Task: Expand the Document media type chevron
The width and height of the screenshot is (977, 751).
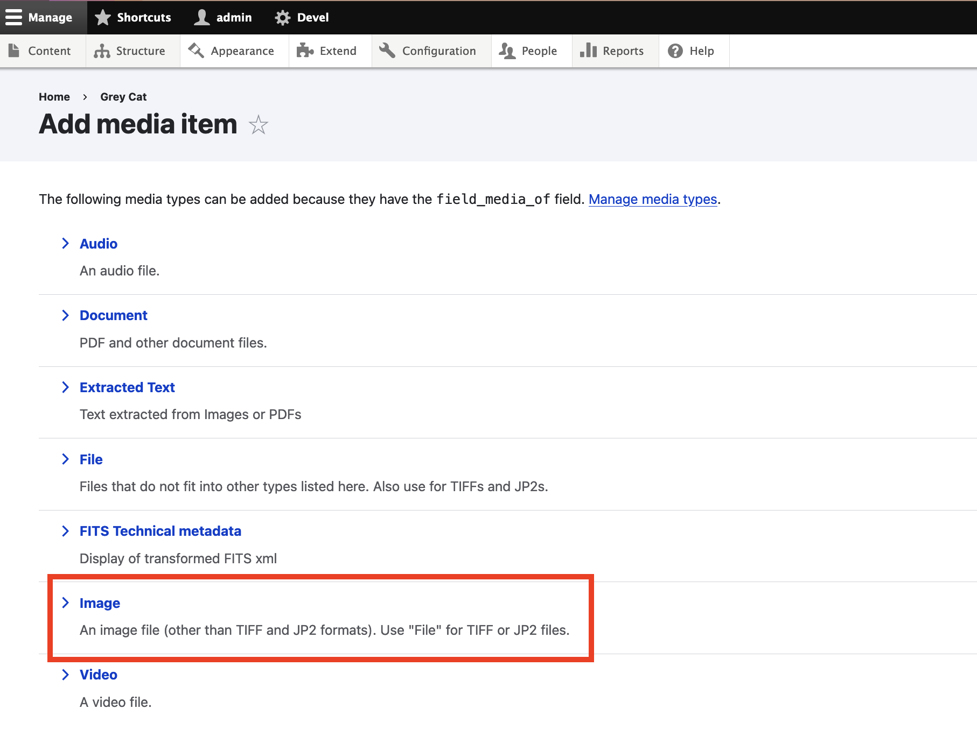Action: pyautogui.click(x=66, y=315)
